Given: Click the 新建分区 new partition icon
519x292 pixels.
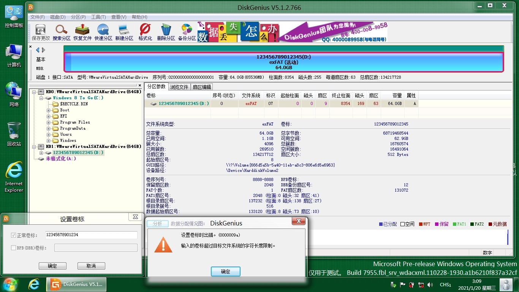Looking at the screenshot, I should pyautogui.click(x=124, y=32).
